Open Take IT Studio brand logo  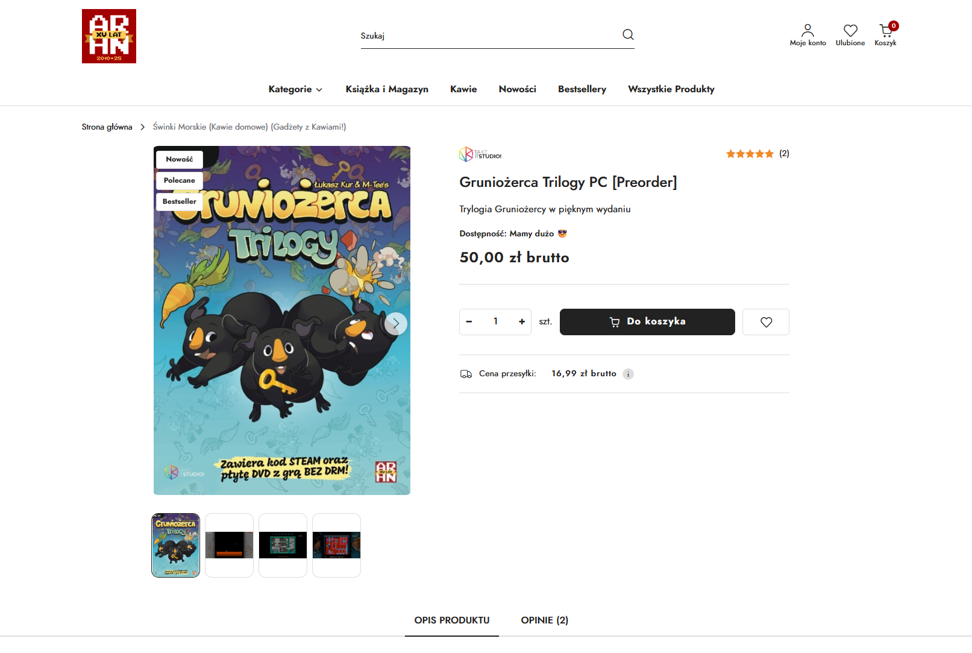click(480, 154)
